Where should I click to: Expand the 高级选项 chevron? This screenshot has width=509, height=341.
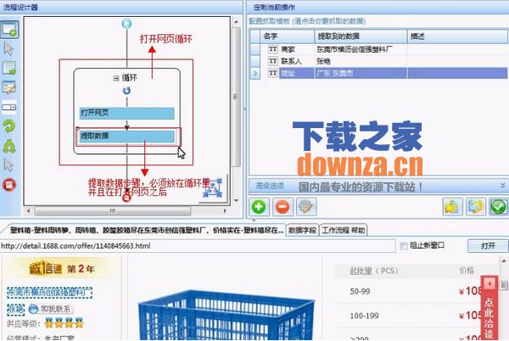[x=502, y=186]
